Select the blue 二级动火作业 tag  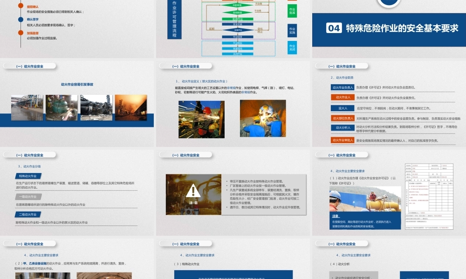28,214
